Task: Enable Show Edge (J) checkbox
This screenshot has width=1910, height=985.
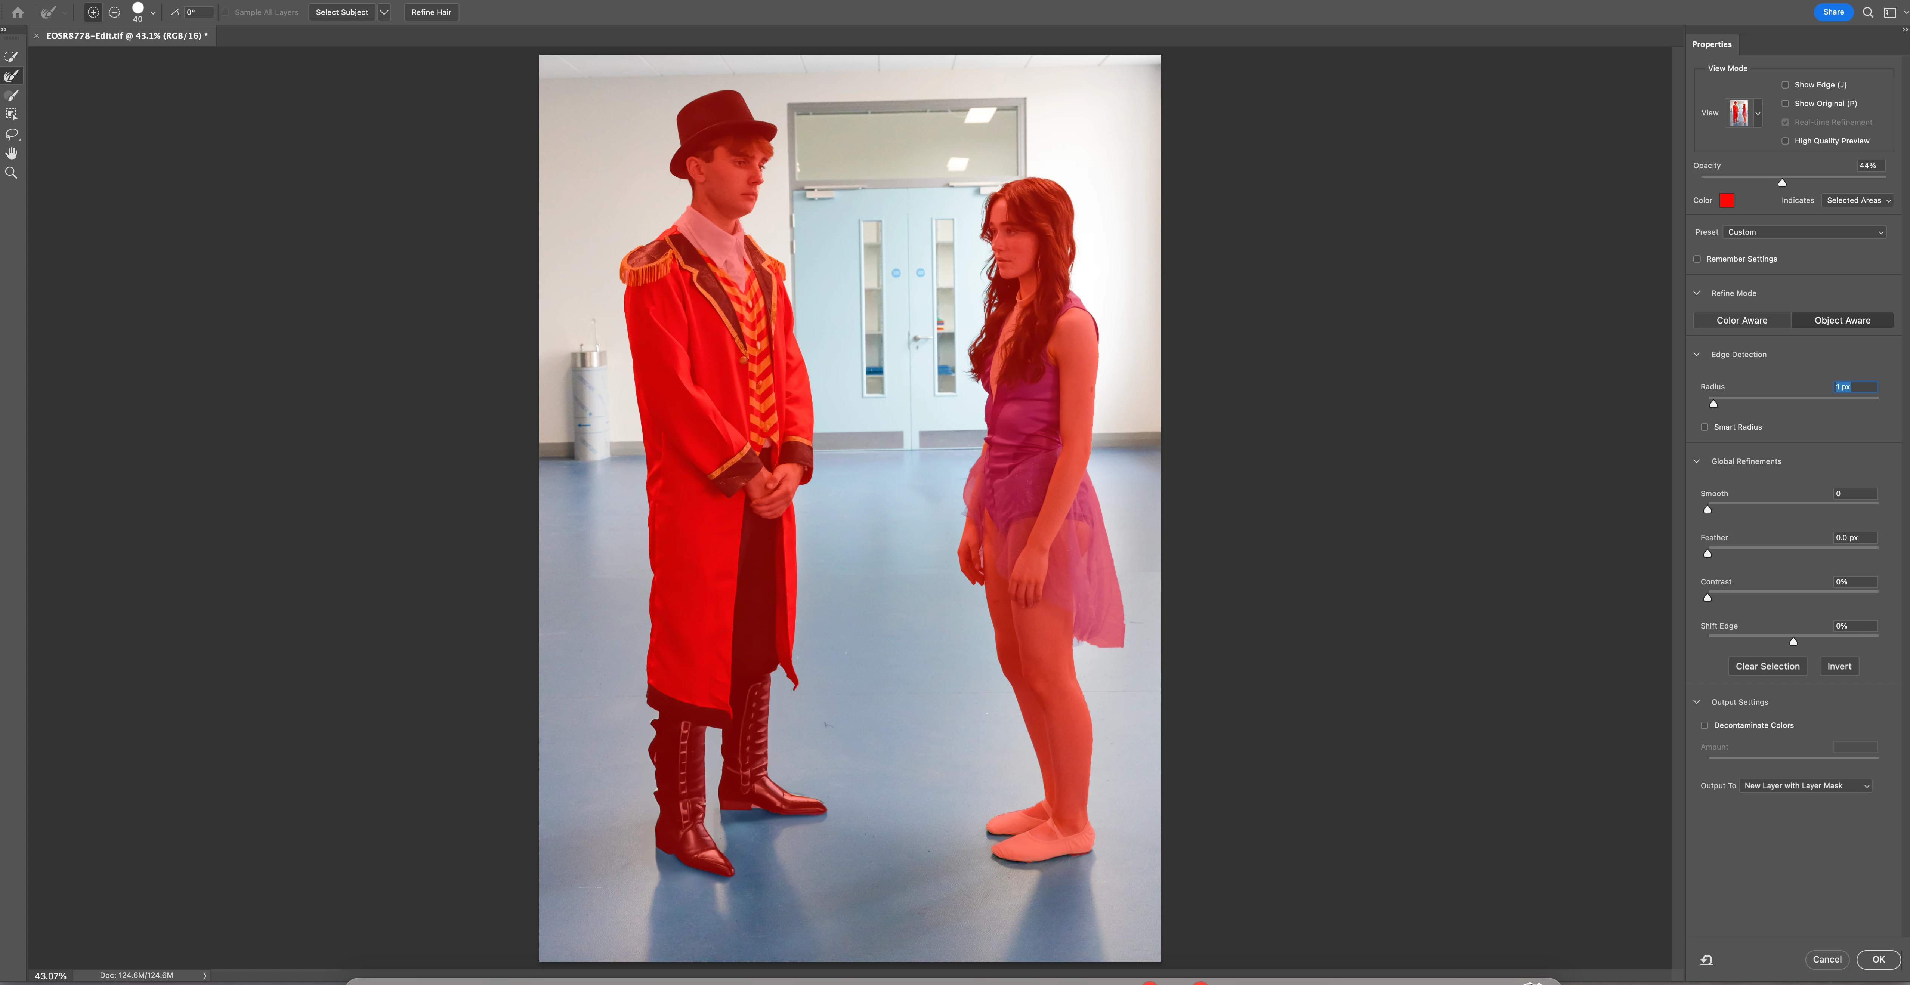Action: (x=1786, y=85)
